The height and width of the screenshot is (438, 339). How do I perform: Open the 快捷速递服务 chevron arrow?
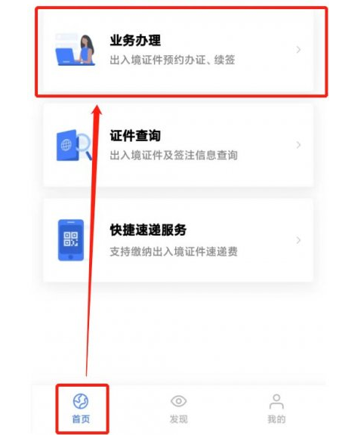click(x=298, y=240)
